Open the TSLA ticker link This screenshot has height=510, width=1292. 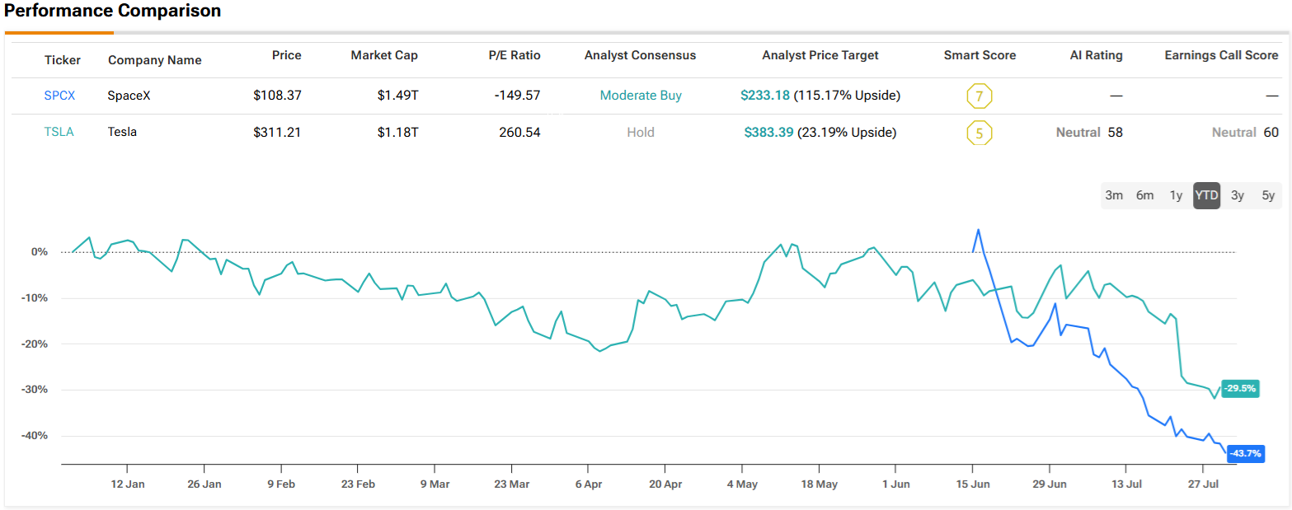pos(59,132)
